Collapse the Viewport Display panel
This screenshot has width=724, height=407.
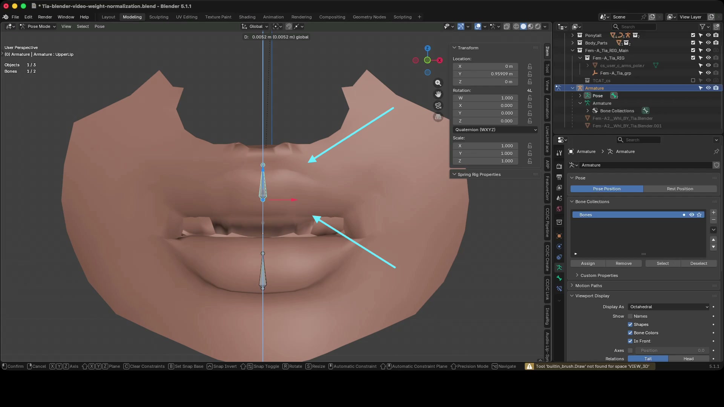click(572, 296)
